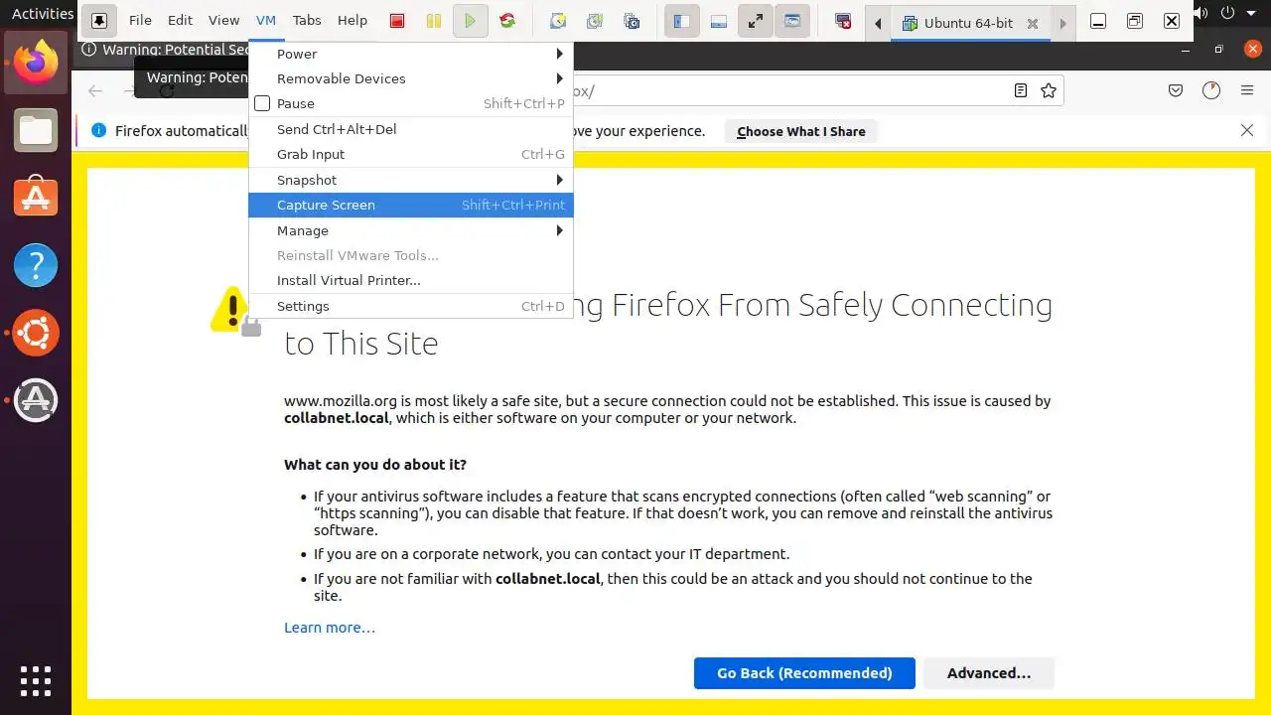The height and width of the screenshot is (715, 1271).
Task: Close the Ubuntu 64-bit tab
Action: tap(1033, 23)
